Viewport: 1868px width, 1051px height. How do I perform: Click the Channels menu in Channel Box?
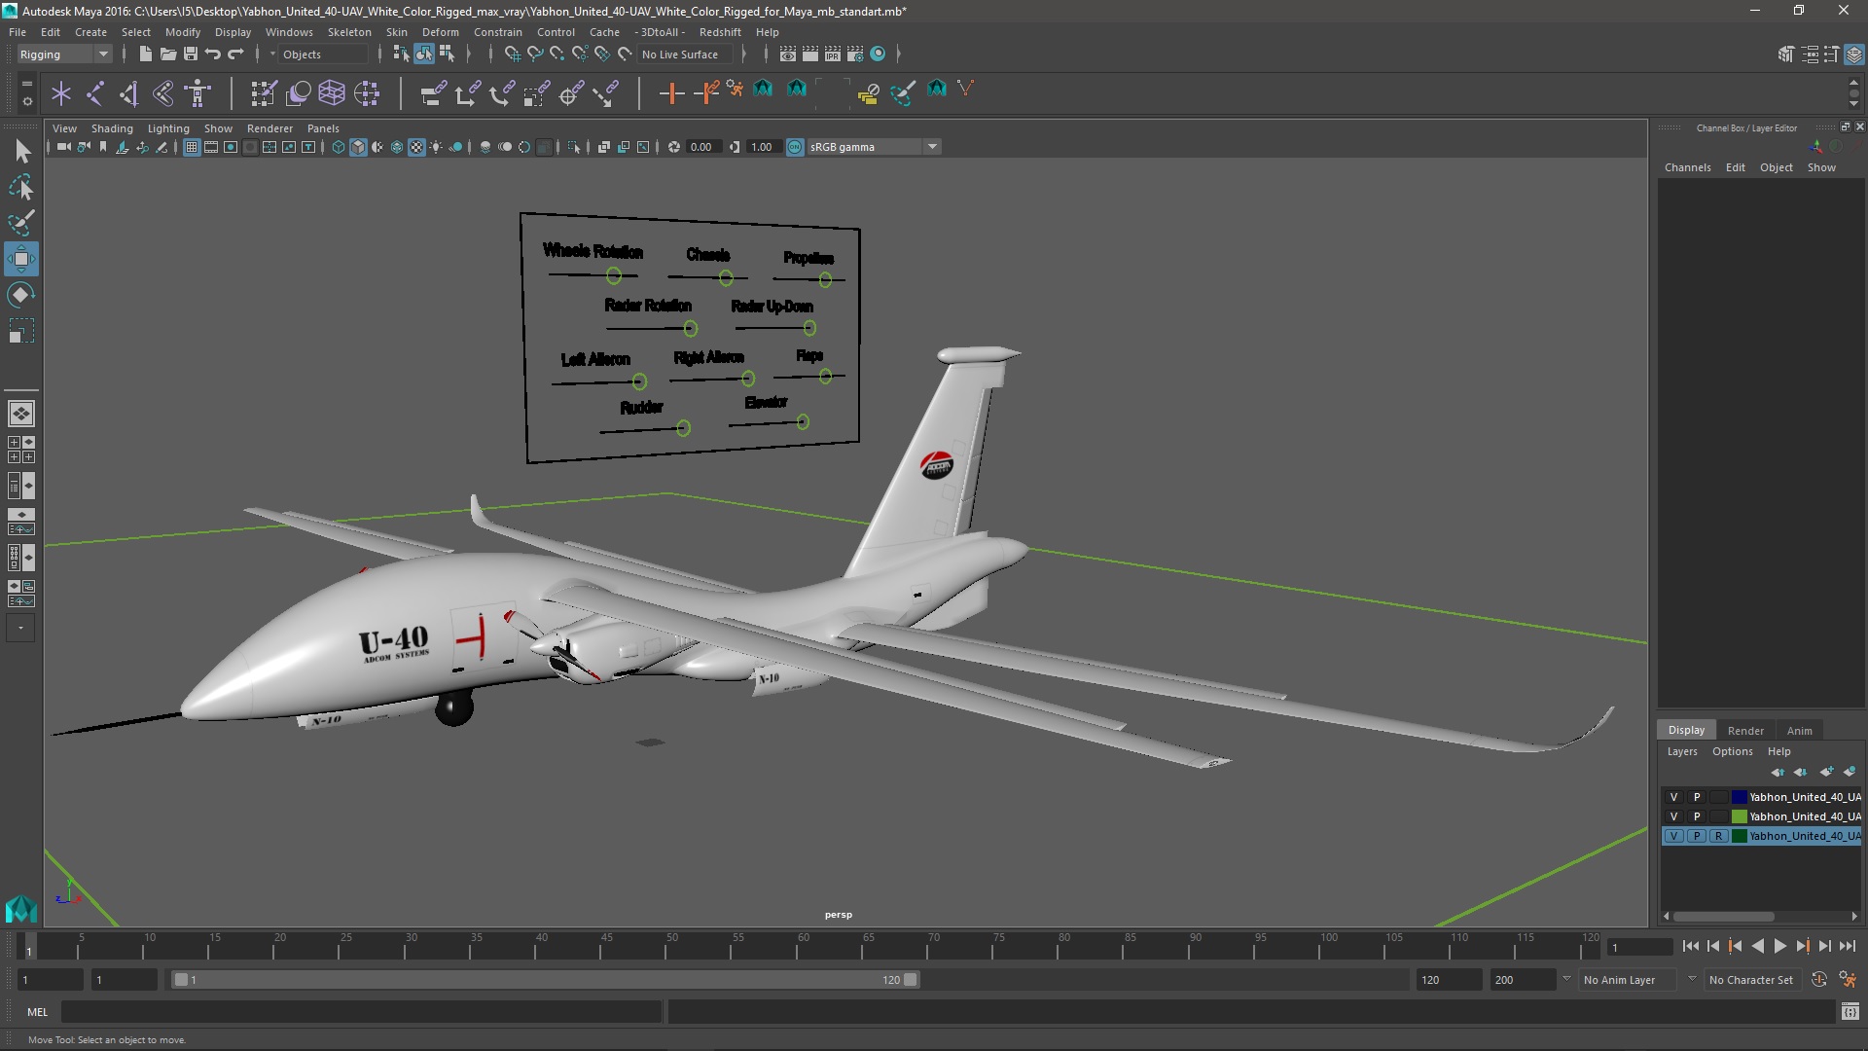[x=1687, y=167]
